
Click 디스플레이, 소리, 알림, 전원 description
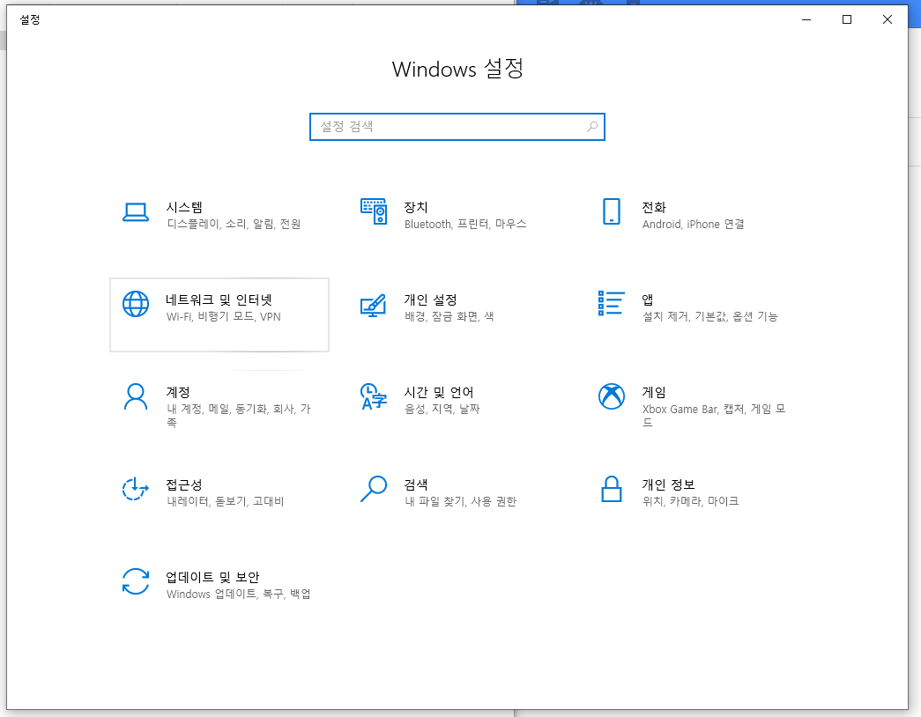pos(234,225)
